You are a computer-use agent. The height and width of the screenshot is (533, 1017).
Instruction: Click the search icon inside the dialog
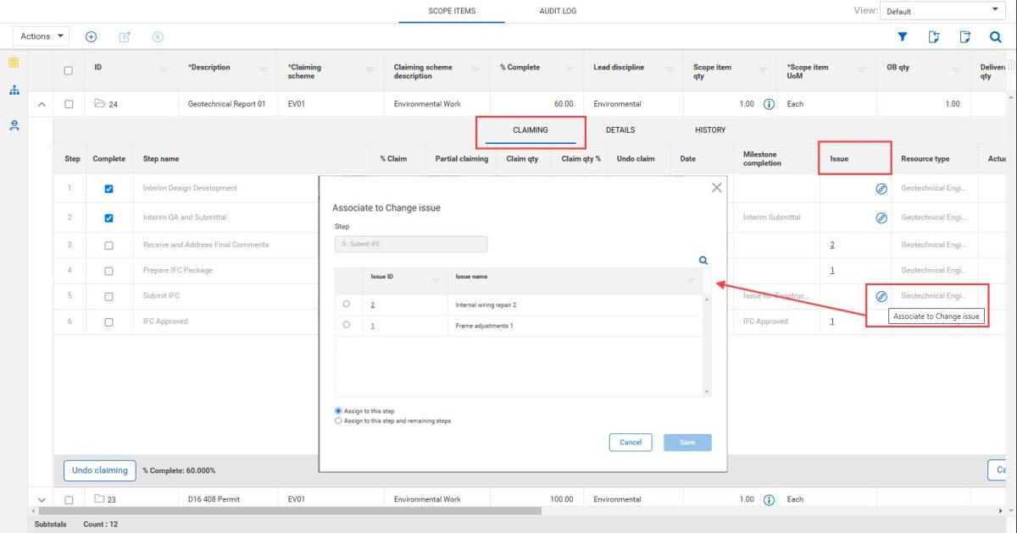click(703, 261)
